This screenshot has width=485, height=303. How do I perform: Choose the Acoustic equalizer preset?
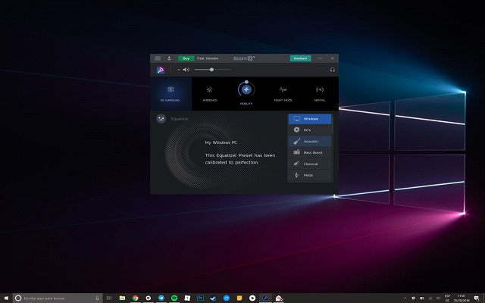point(309,142)
